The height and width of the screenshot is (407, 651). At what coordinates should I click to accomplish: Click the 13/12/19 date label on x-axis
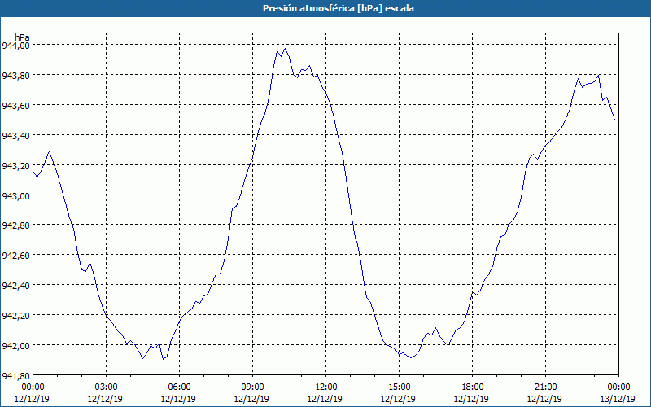point(618,399)
